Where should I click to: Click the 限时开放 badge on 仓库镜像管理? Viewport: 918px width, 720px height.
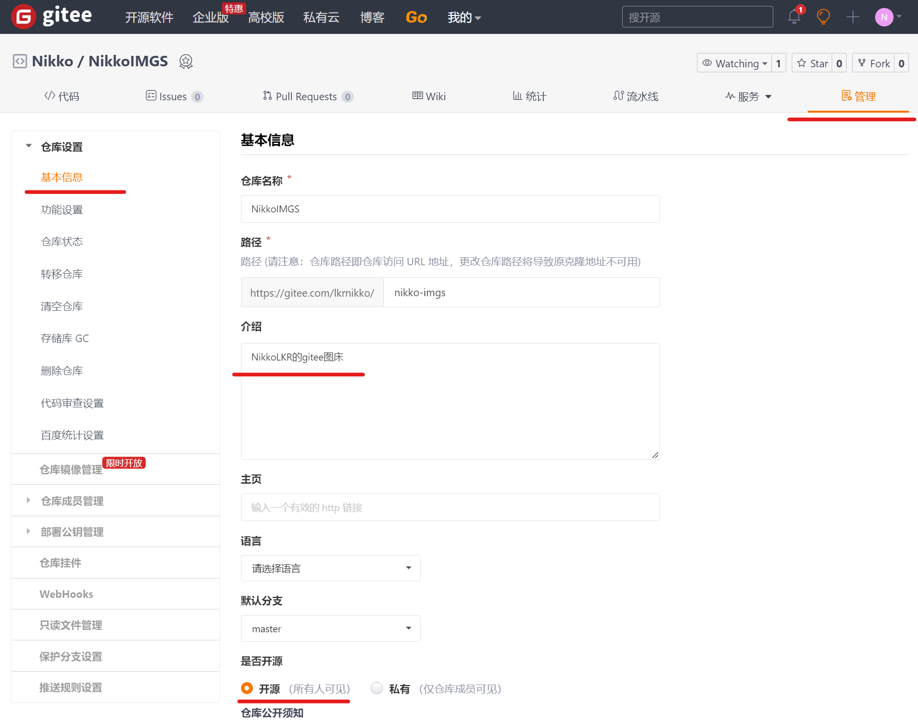(x=123, y=463)
